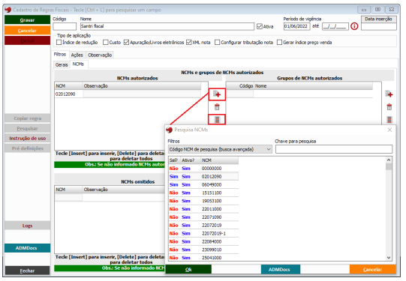Click the empty vigência end date field
Image resolution: width=406 pixels, height=281 pixels.
[335, 26]
